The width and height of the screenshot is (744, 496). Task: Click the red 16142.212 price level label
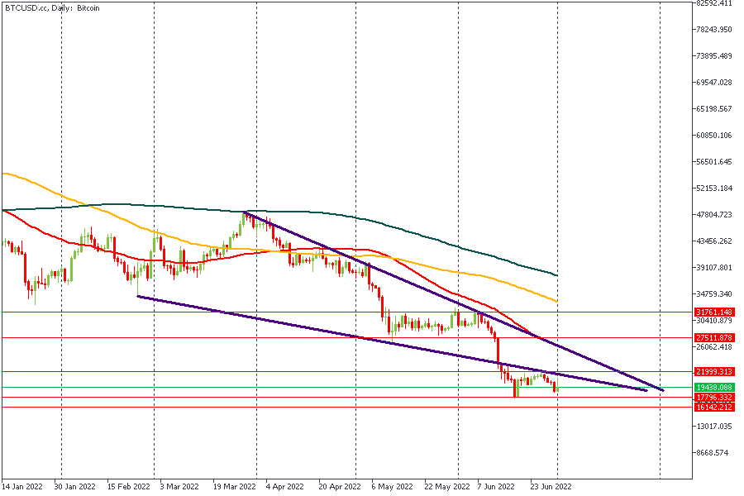pos(714,407)
